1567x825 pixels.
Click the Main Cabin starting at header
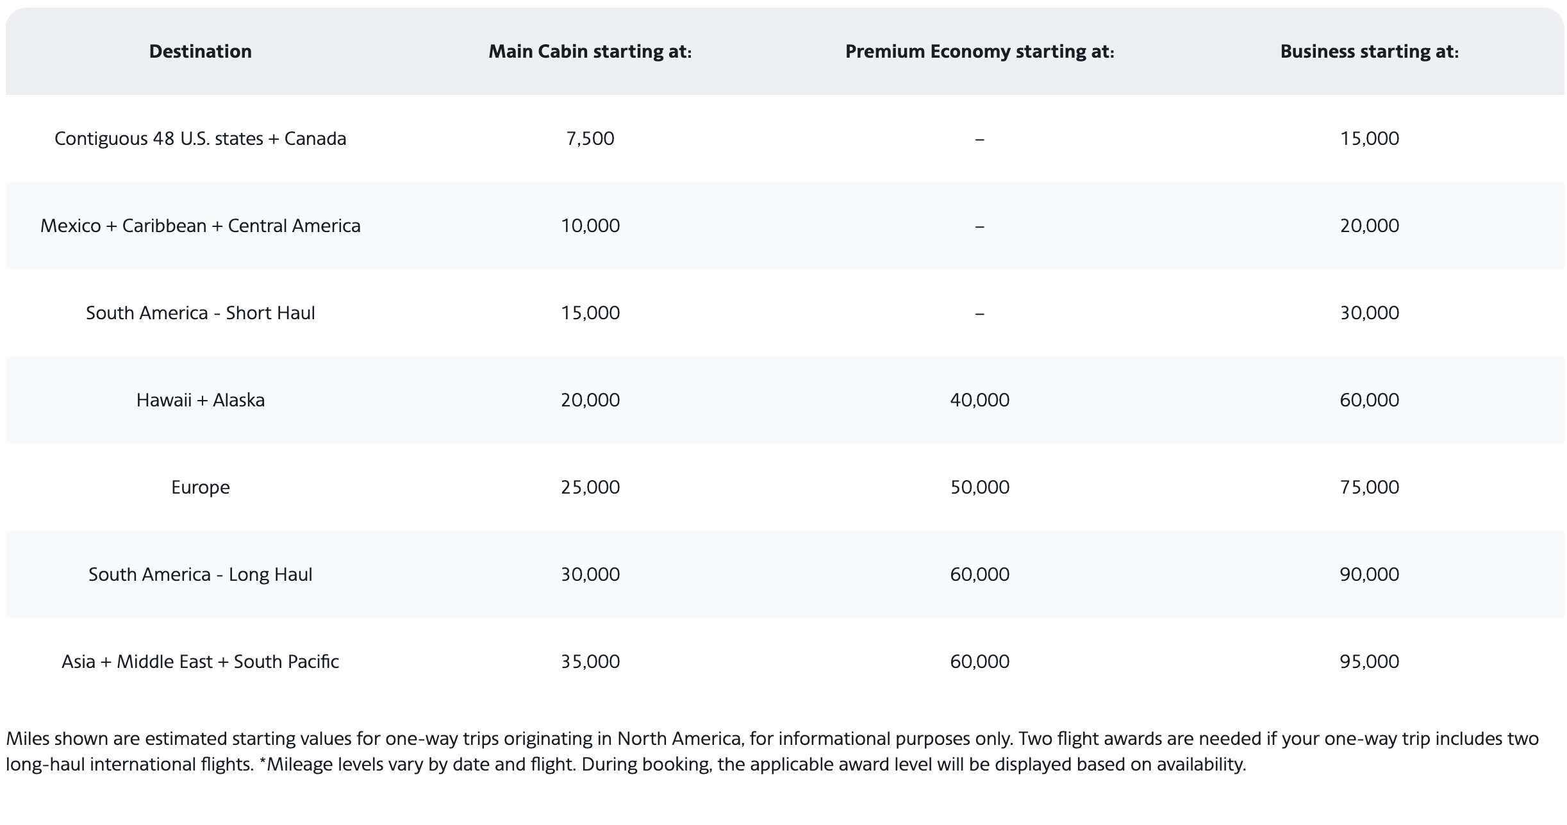click(590, 51)
